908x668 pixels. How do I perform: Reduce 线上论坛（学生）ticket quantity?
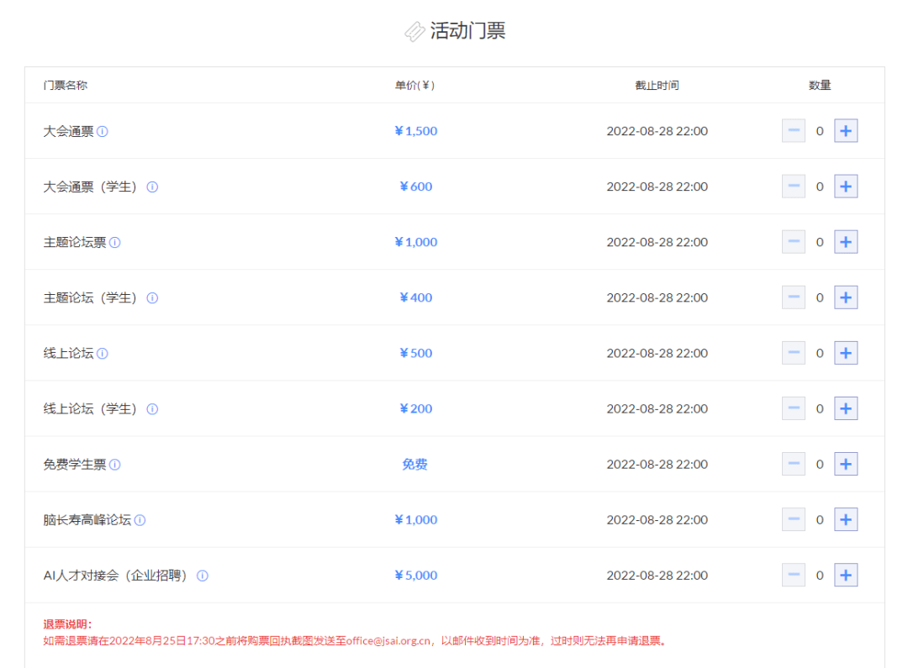(x=793, y=409)
